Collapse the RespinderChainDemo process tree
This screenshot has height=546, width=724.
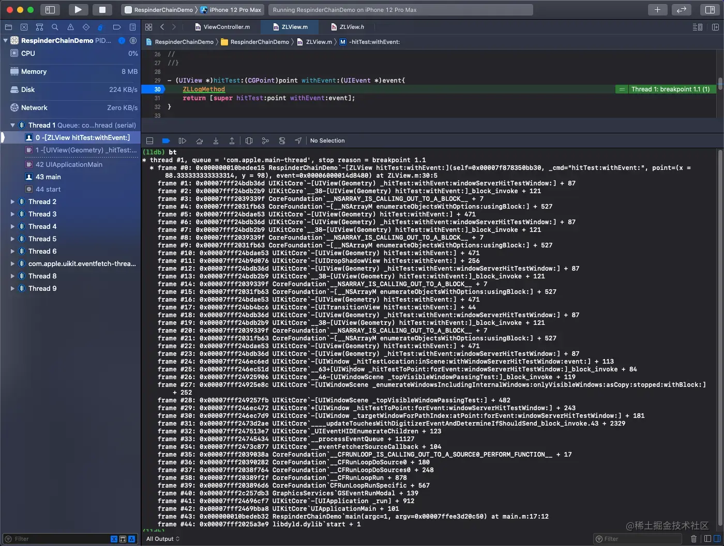[5, 40]
